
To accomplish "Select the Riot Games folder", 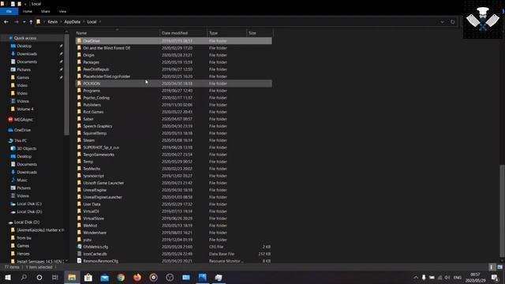I will click(174, 112).
